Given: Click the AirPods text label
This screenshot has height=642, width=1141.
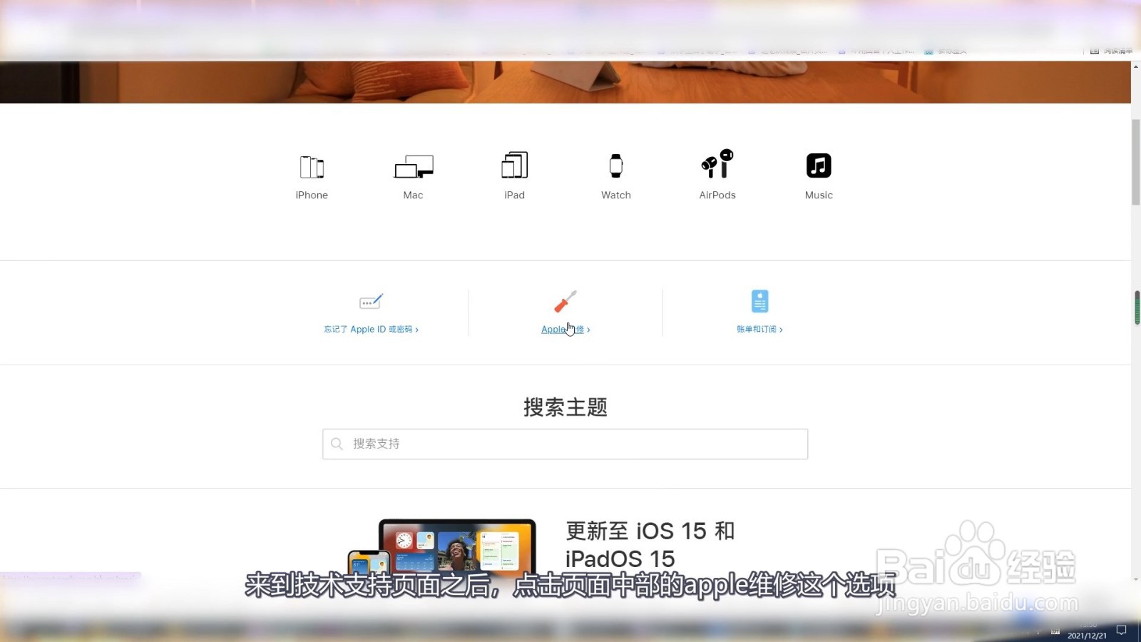Looking at the screenshot, I should 717,195.
